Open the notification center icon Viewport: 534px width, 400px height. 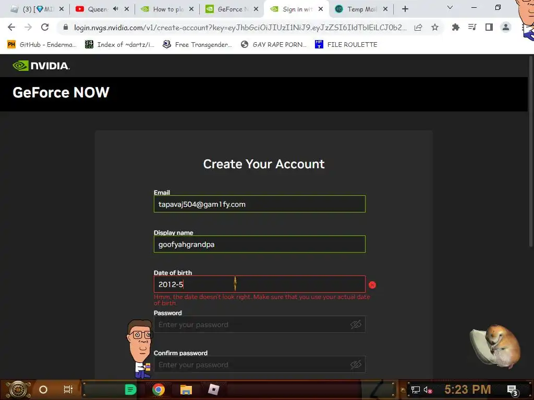tap(513, 390)
